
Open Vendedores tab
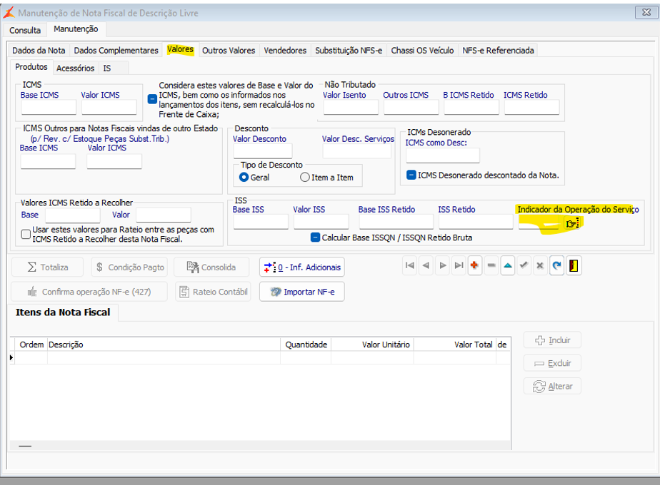coord(285,51)
